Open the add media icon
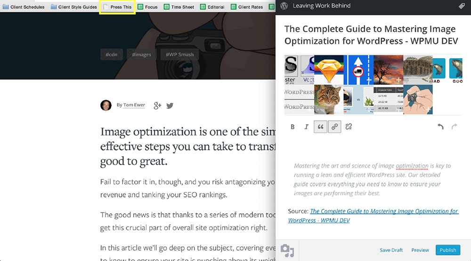Image resolution: width=471 pixels, height=261 pixels. coord(287,250)
